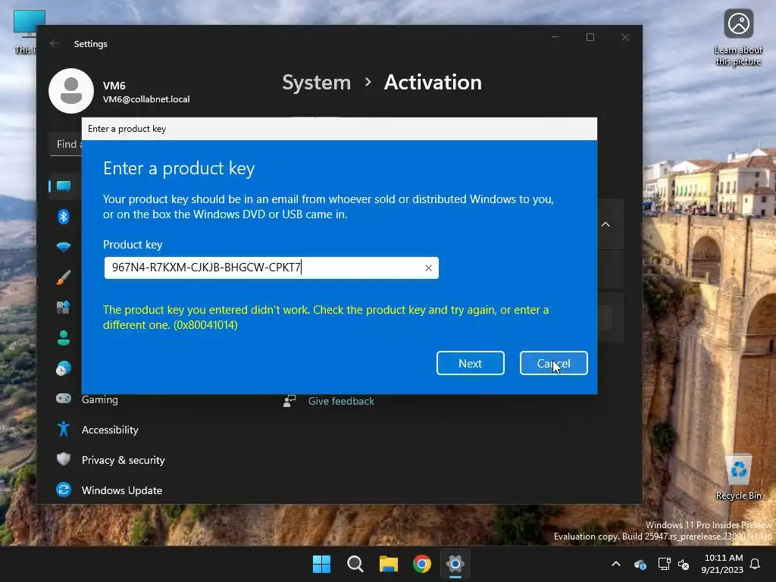Launch Google Chrome from taskbar
This screenshot has height=582, width=776.
421,564
